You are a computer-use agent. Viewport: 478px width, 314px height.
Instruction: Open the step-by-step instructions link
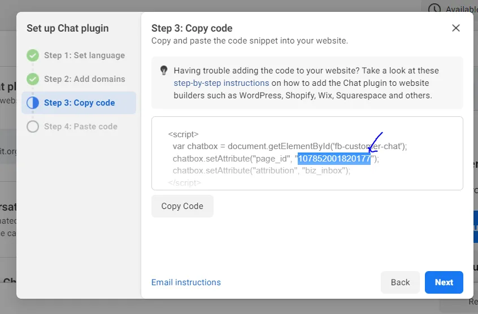(x=221, y=83)
